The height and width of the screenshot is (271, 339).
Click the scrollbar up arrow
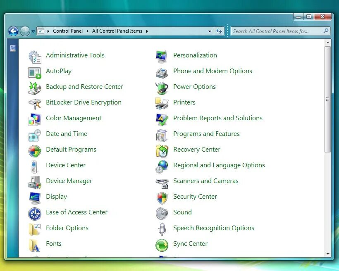328,43
